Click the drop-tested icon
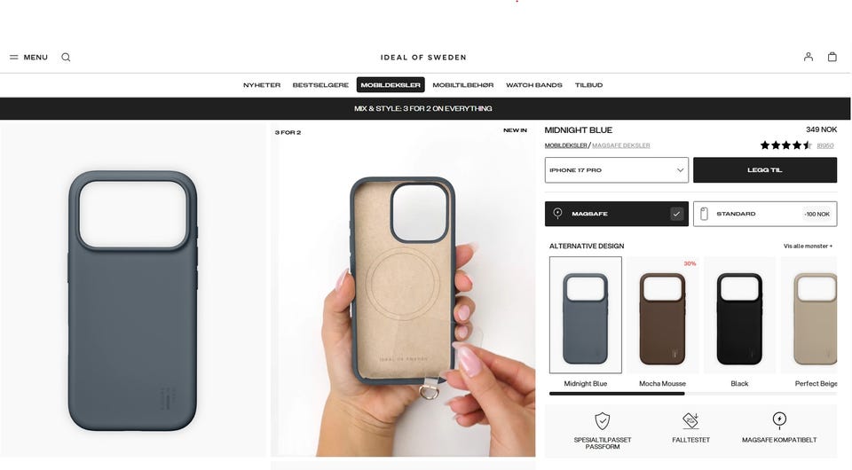The image size is (852, 470). [x=690, y=420]
